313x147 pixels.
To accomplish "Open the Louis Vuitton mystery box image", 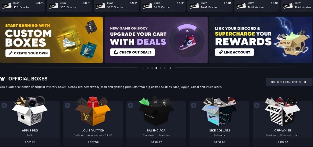I will pos(93,111).
